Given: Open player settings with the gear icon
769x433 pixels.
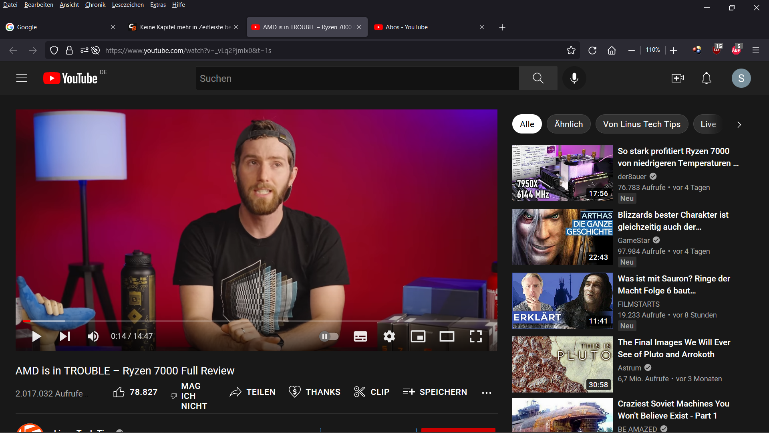Looking at the screenshot, I should coord(389,336).
